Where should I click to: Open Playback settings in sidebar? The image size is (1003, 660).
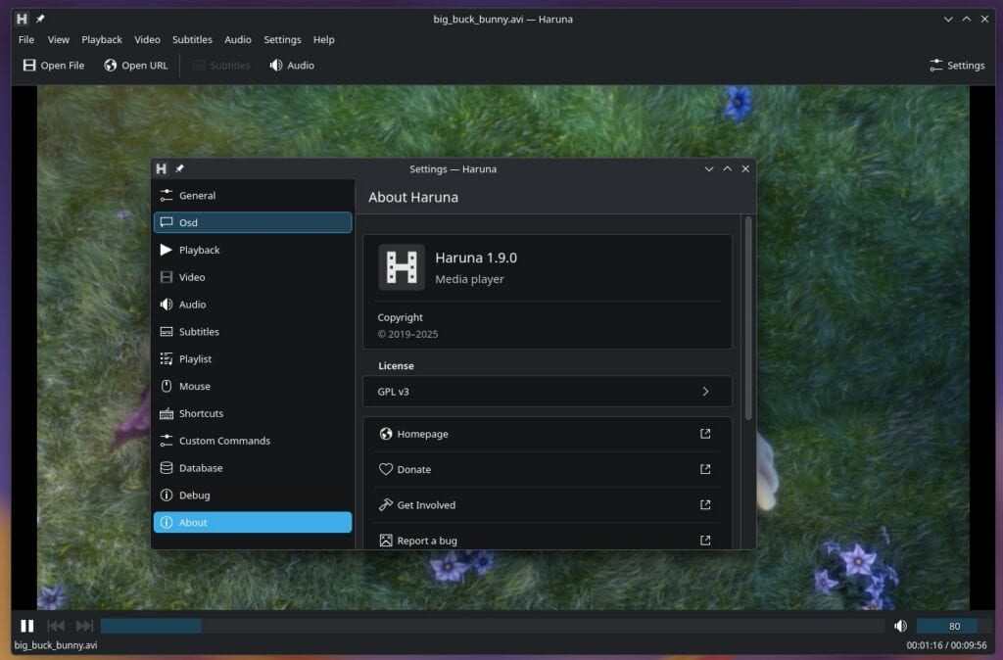(253, 250)
